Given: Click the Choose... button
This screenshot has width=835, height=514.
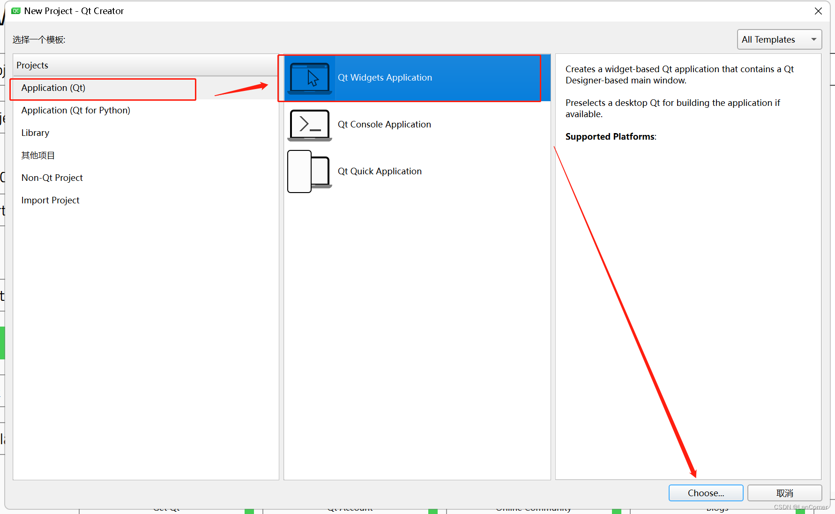Looking at the screenshot, I should (x=706, y=493).
